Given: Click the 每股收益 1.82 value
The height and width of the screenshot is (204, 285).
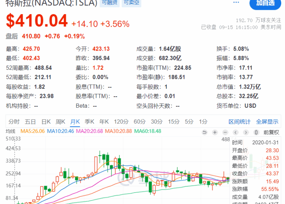Looking at the screenshot, I should (x=40, y=87).
